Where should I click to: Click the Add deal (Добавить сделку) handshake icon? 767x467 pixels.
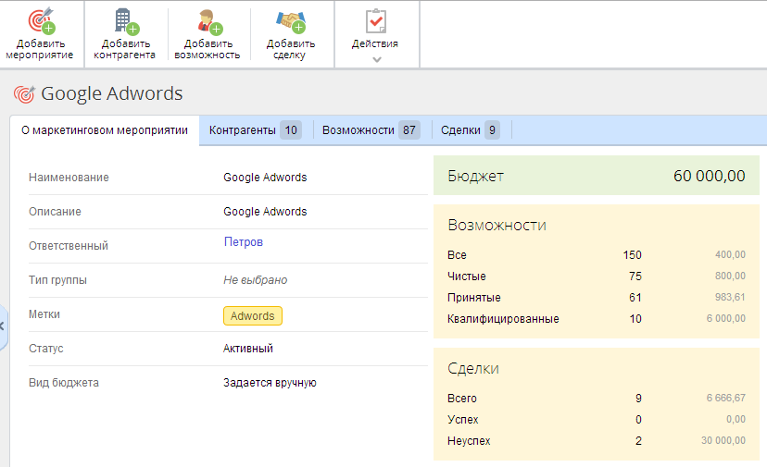[291, 22]
